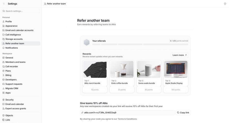The width and height of the screenshot is (229, 123).
Task: Click the Learn more button
Action: [x=179, y=55]
